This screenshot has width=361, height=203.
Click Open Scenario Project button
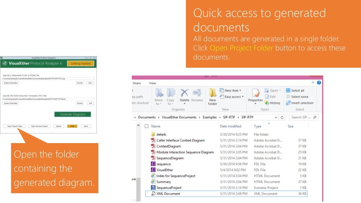tap(39, 126)
